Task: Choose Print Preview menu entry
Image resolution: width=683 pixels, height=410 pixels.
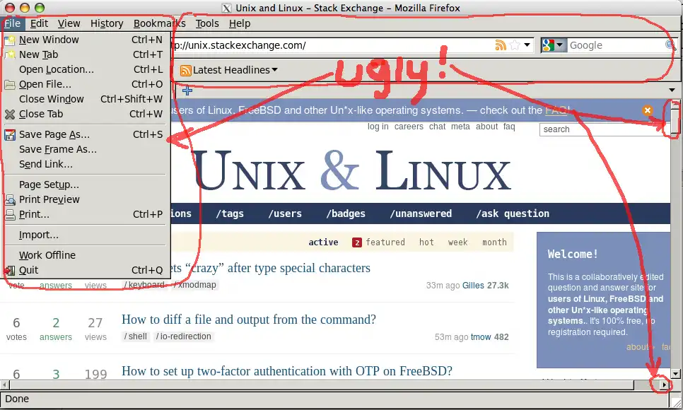Action: coord(86,199)
